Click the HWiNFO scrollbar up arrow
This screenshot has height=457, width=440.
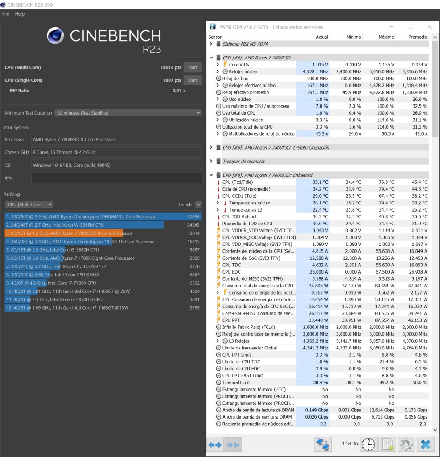435,37
